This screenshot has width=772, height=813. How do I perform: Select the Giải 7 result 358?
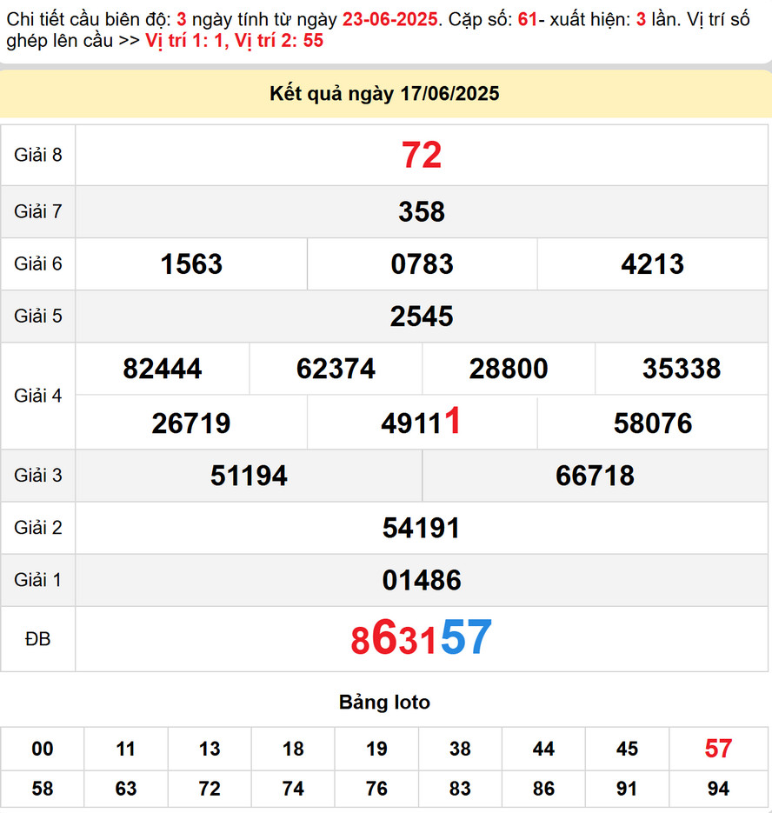tap(422, 212)
